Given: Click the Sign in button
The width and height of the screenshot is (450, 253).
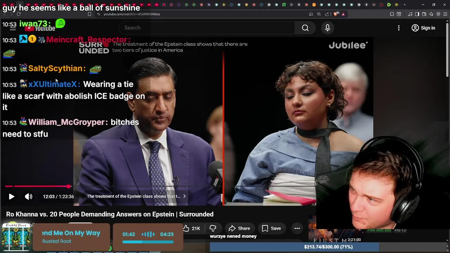Looking at the screenshot, I should coord(423,28).
